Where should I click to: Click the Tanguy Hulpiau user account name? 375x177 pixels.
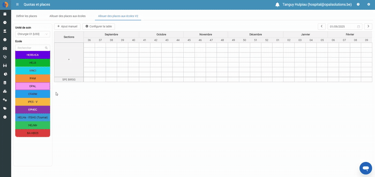pyautogui.click(x=317, y=5)
